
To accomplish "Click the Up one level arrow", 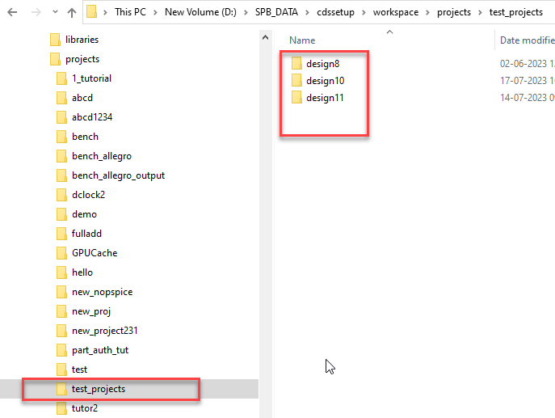I will point(72,13).
